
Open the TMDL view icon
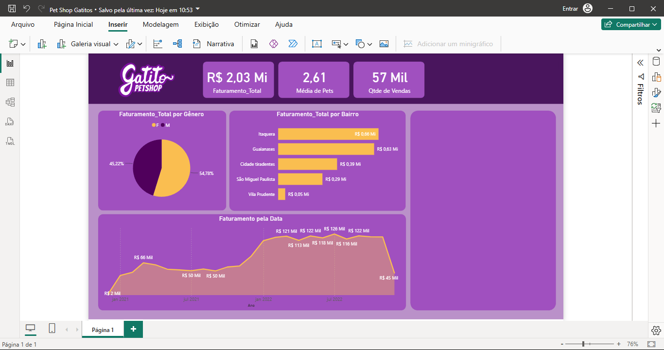coord(10,141)
